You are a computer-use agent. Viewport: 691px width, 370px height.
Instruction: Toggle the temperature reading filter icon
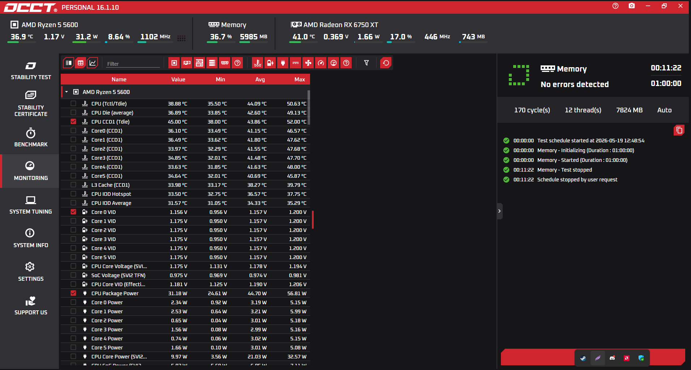coord(258,63)
